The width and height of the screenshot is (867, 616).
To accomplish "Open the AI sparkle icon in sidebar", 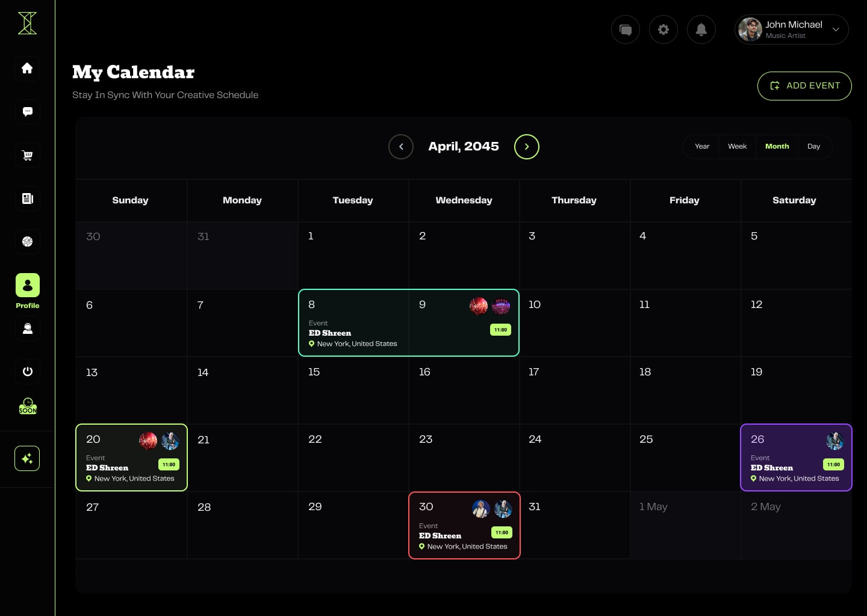I will coord(27,458).
